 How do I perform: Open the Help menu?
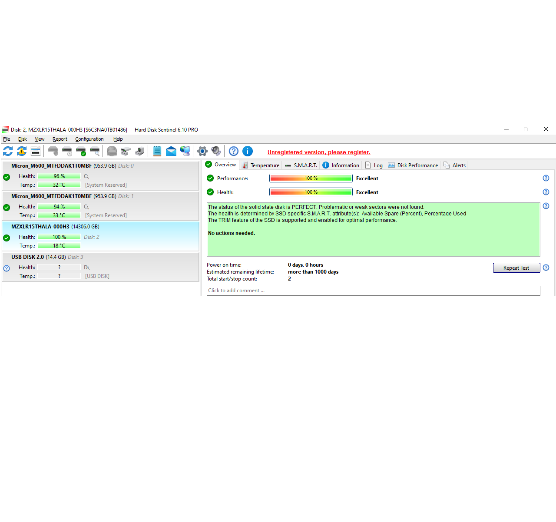point(118,139)
